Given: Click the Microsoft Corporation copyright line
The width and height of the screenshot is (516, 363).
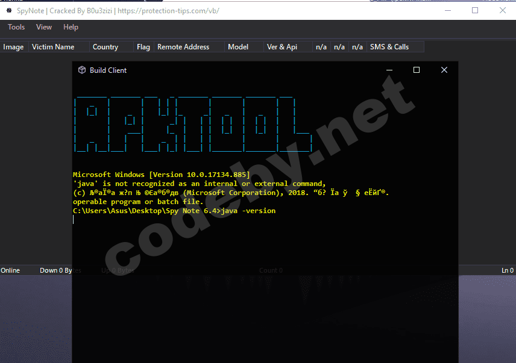Looking at the screenshot, I should (x=231, y=193).
